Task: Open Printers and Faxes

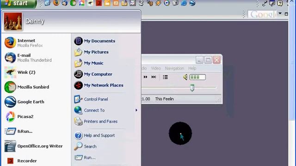Action: [96, 121]
